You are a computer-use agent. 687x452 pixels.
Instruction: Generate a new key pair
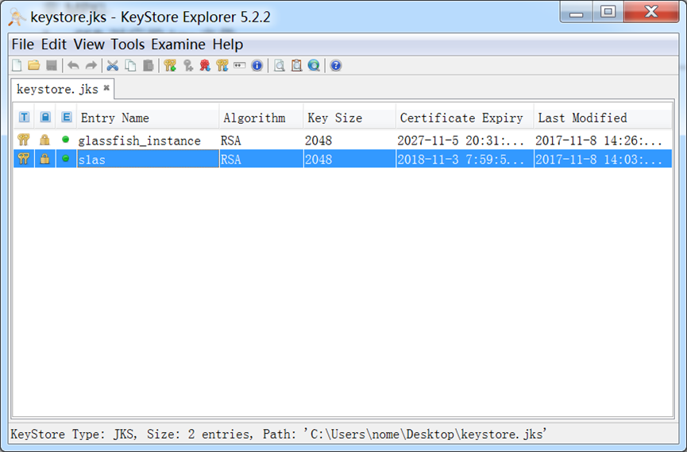coord(170,66)
